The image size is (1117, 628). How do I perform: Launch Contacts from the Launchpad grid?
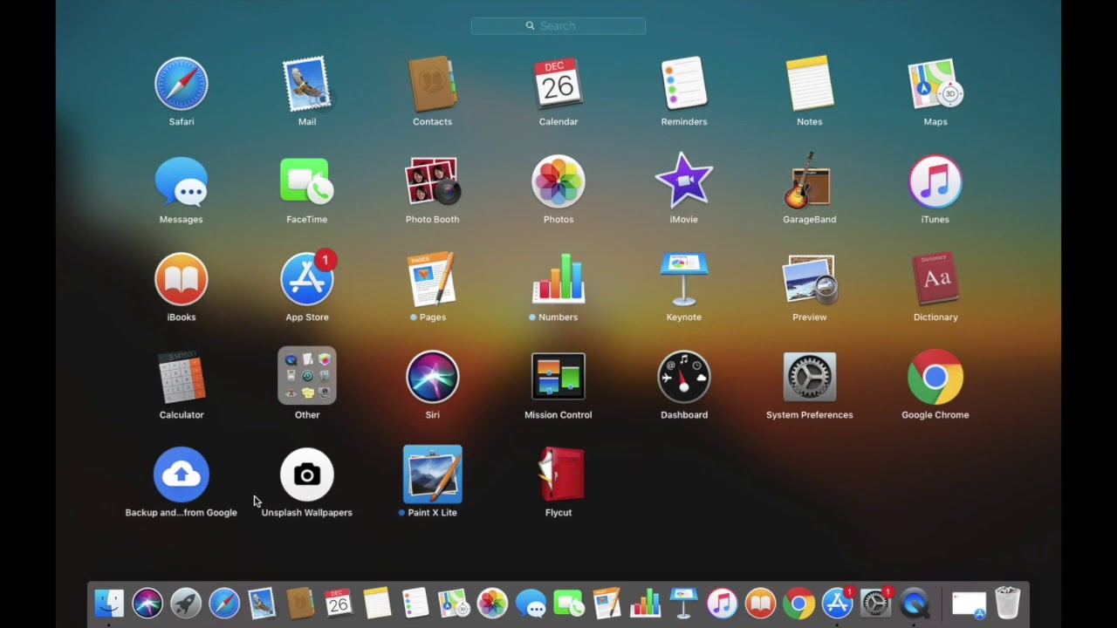point(433,84)
